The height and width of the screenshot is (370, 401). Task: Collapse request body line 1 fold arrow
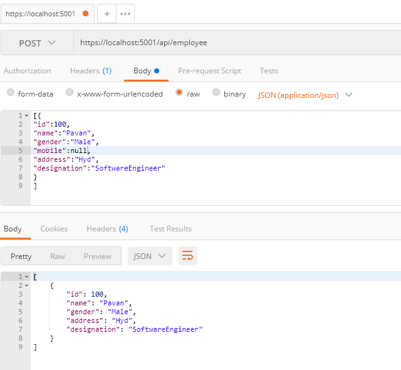26,115
